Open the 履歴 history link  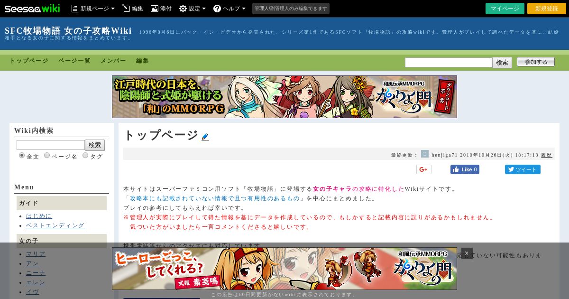tap(547, 155)
